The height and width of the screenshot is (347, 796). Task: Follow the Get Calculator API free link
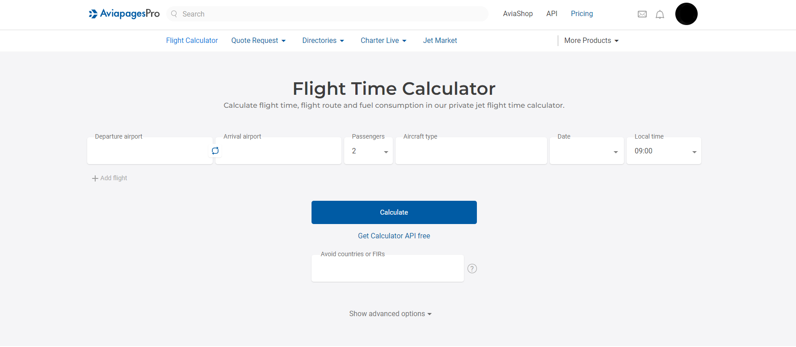pyautogui.click(x=394, y=236)
